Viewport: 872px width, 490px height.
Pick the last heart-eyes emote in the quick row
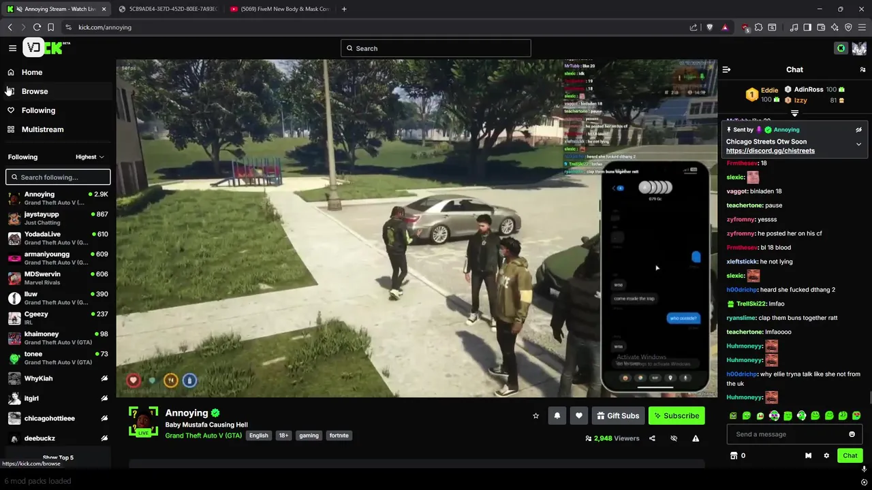click(856, 416)
